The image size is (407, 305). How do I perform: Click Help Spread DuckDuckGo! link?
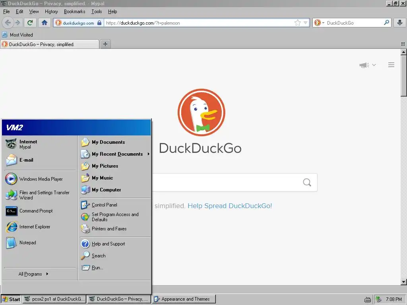[230, 206]
